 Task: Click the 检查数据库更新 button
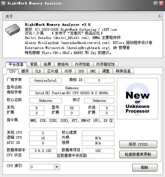pyautogui.click(x=138, y=154)
